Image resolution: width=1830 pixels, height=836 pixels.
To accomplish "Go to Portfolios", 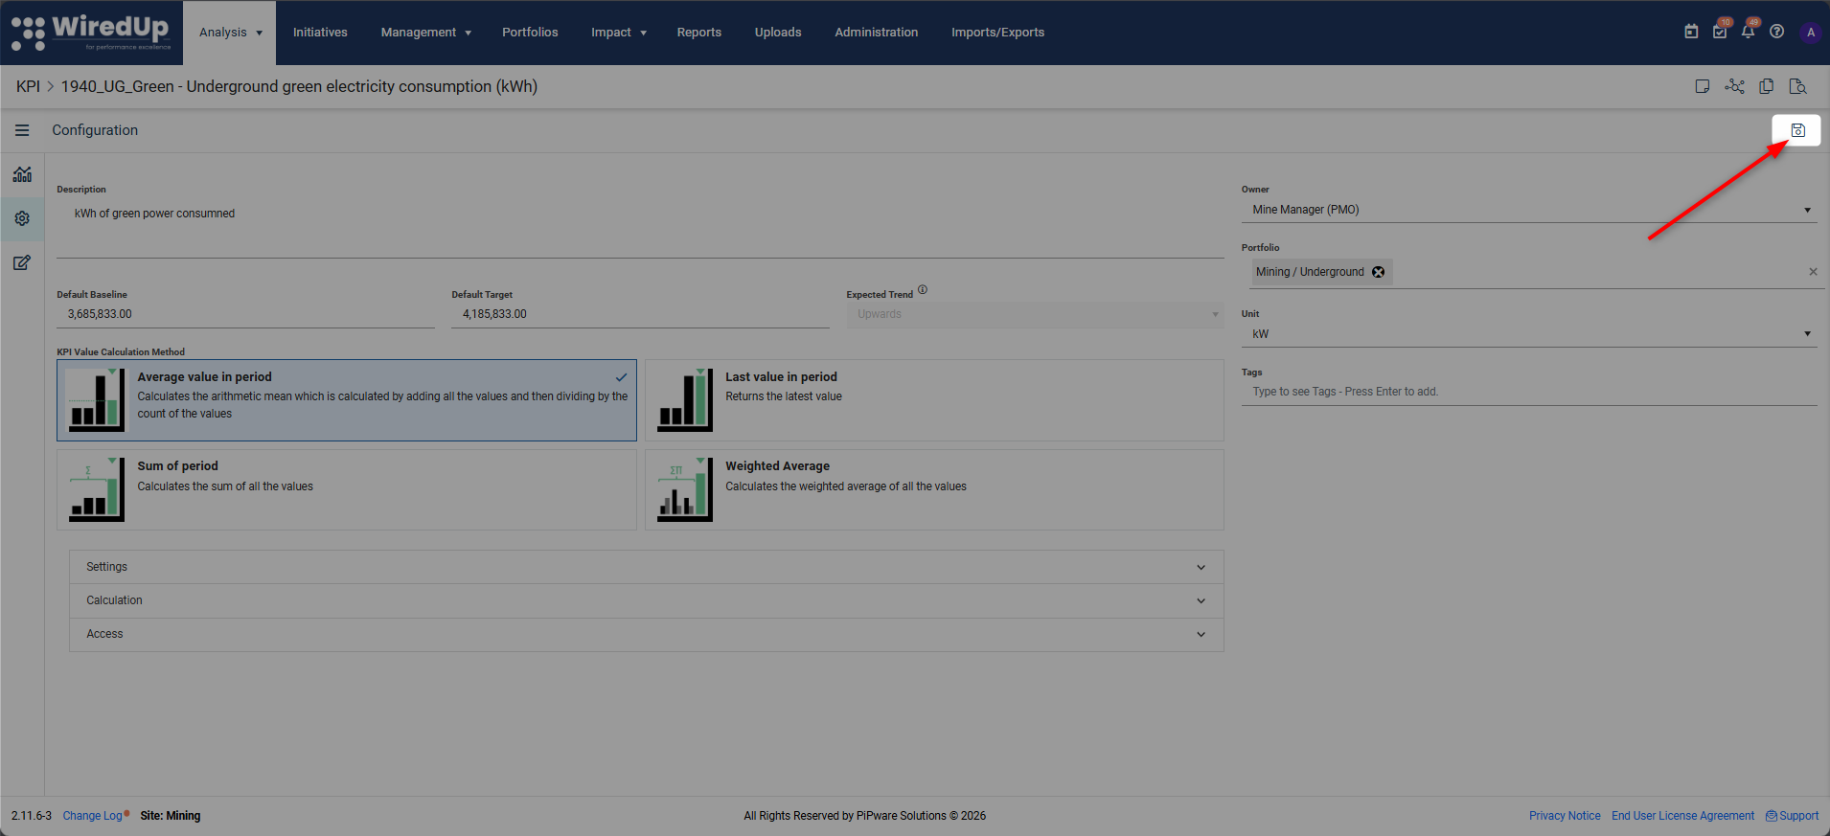I will pos(530,33).
